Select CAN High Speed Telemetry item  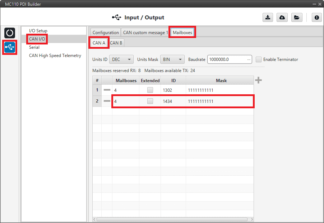tap(55, 56)
